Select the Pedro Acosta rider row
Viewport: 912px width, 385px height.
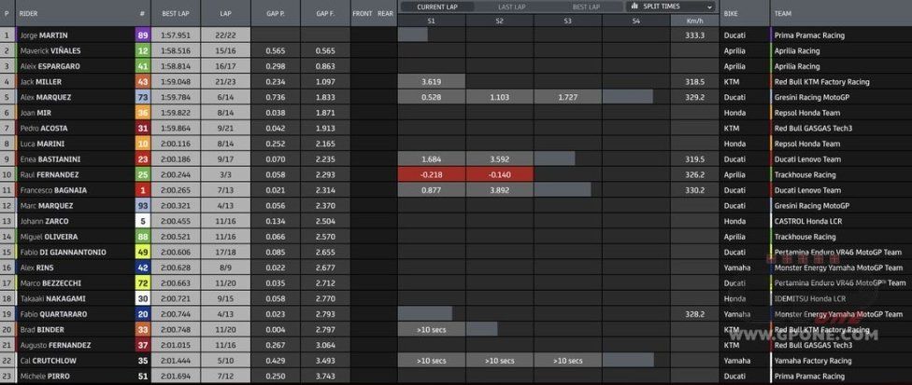click(456, 128)
